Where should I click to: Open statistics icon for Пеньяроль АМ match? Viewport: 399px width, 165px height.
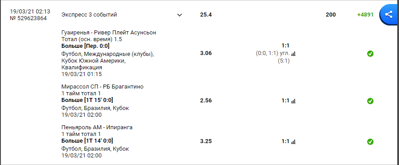[293, 142]
